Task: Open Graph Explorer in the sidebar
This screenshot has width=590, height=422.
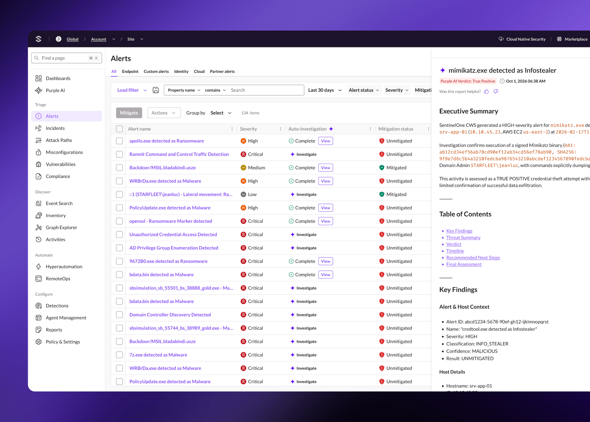Action: pyautogui.click(x=61, y=228)
